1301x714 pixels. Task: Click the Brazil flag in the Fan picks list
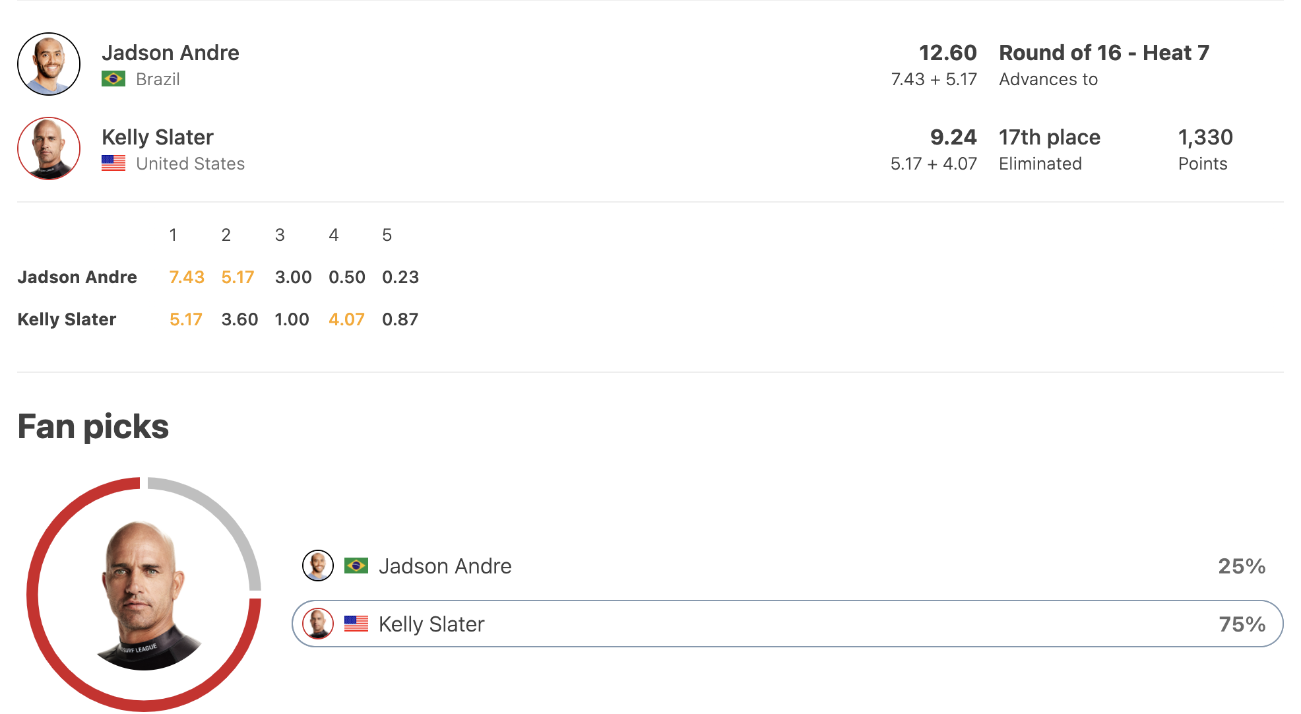pyautogui.click(x=356, y=566)
